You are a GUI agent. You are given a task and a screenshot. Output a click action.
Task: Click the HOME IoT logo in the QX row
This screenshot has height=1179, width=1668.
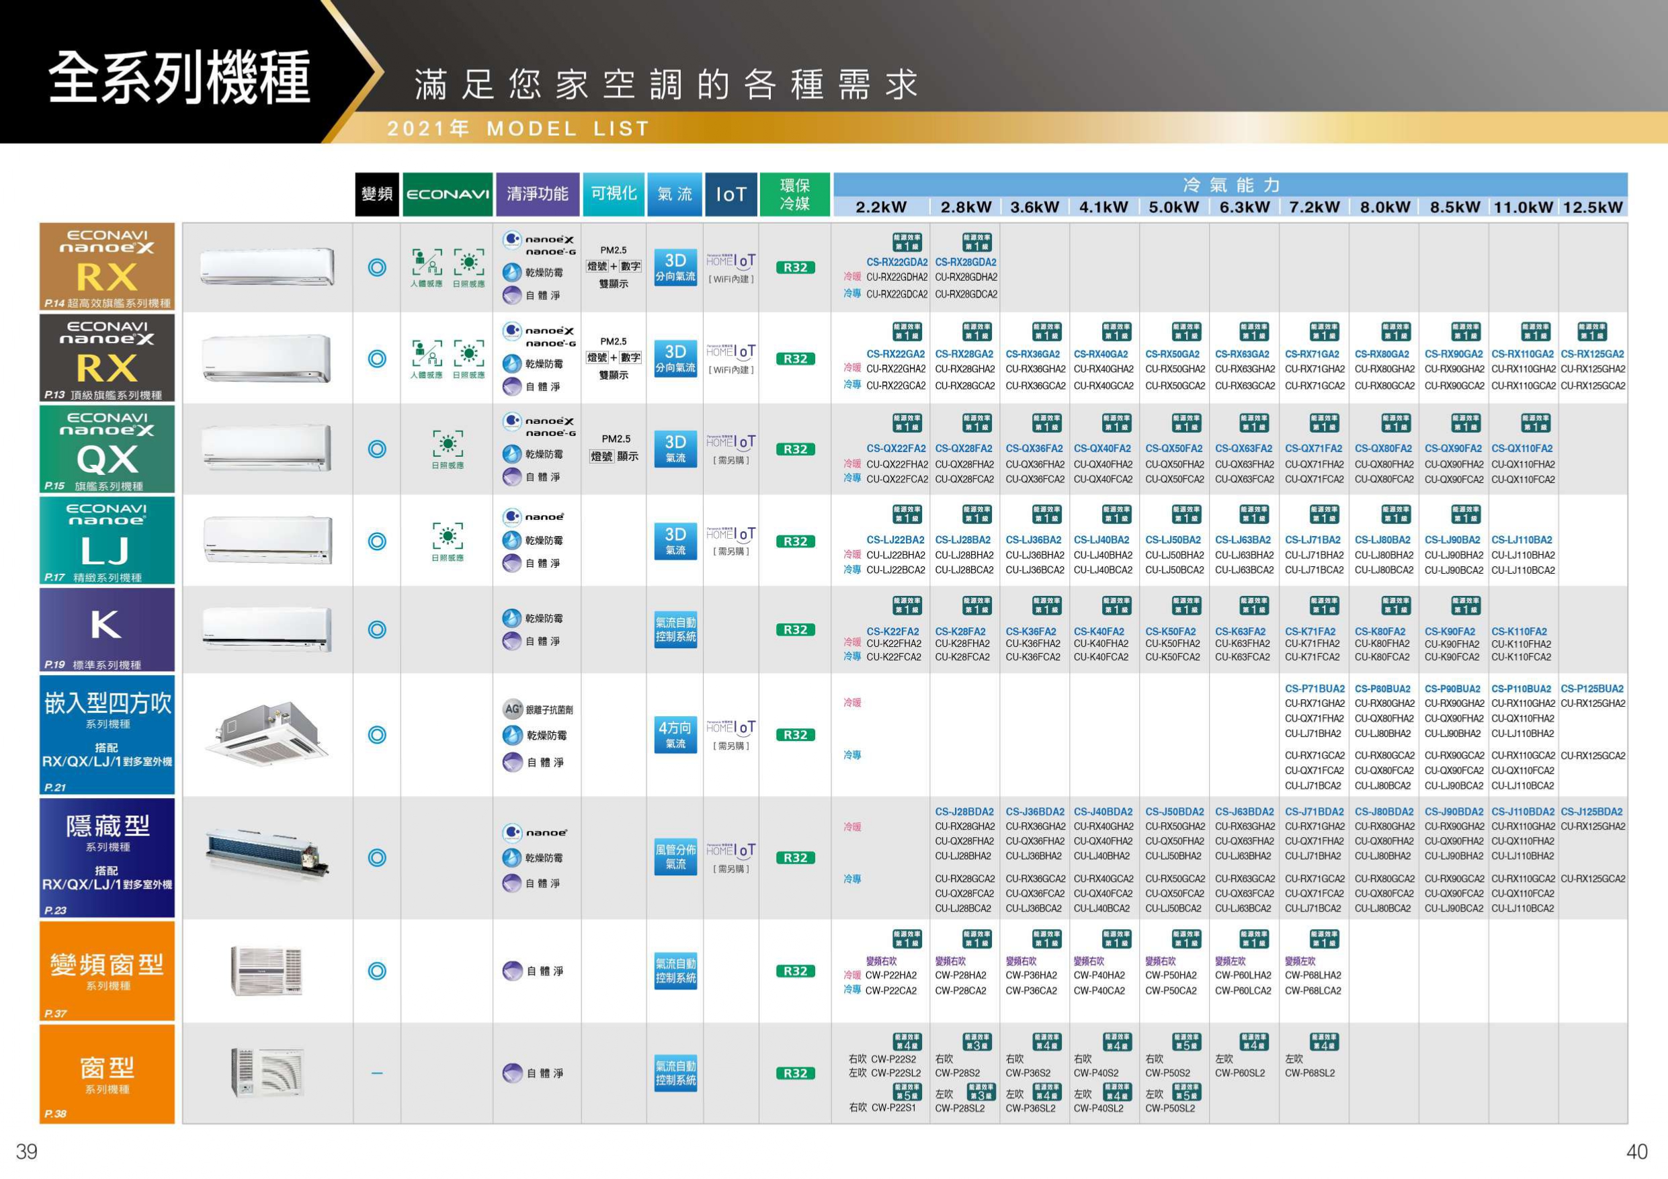coord(731,441)
